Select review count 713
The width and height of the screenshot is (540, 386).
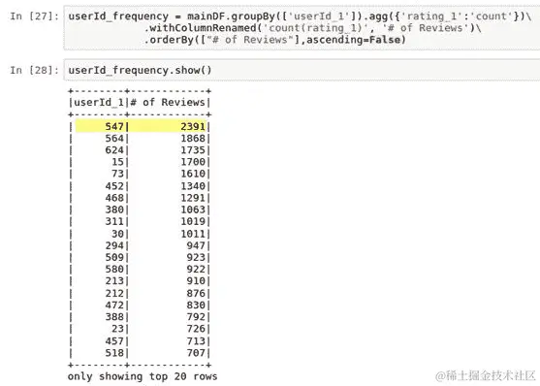[x=196, y=340]
